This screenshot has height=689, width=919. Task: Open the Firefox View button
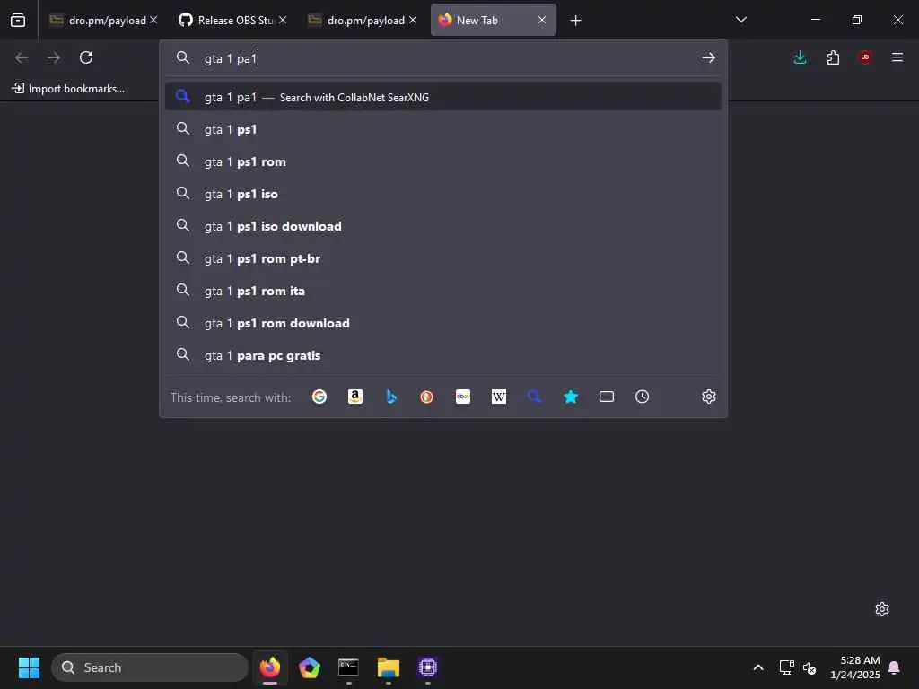(x=18, y=20)
